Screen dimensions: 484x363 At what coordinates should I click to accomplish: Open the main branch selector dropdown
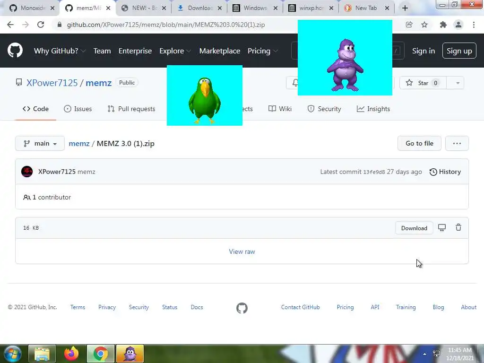tap(40, 143)
